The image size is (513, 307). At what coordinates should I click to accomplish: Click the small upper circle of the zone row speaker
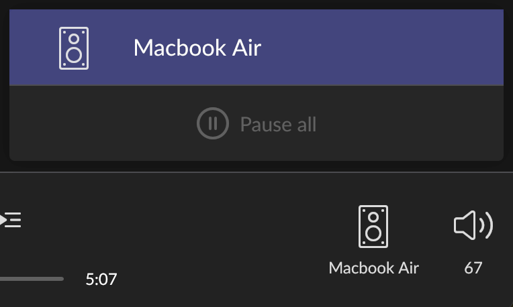74,38
